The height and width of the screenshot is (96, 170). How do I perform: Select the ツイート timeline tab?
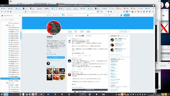pos(70,36)
